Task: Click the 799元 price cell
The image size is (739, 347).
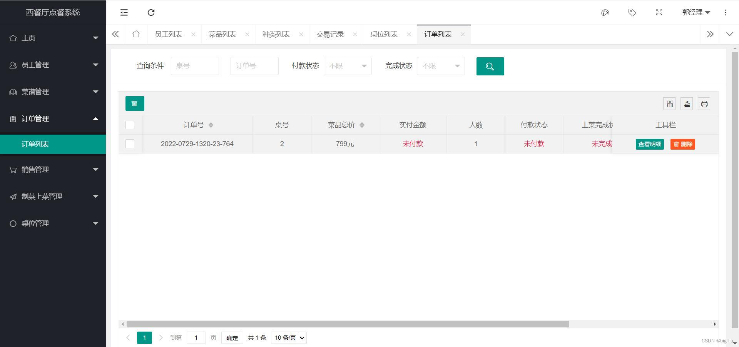Action: [345, 144]
